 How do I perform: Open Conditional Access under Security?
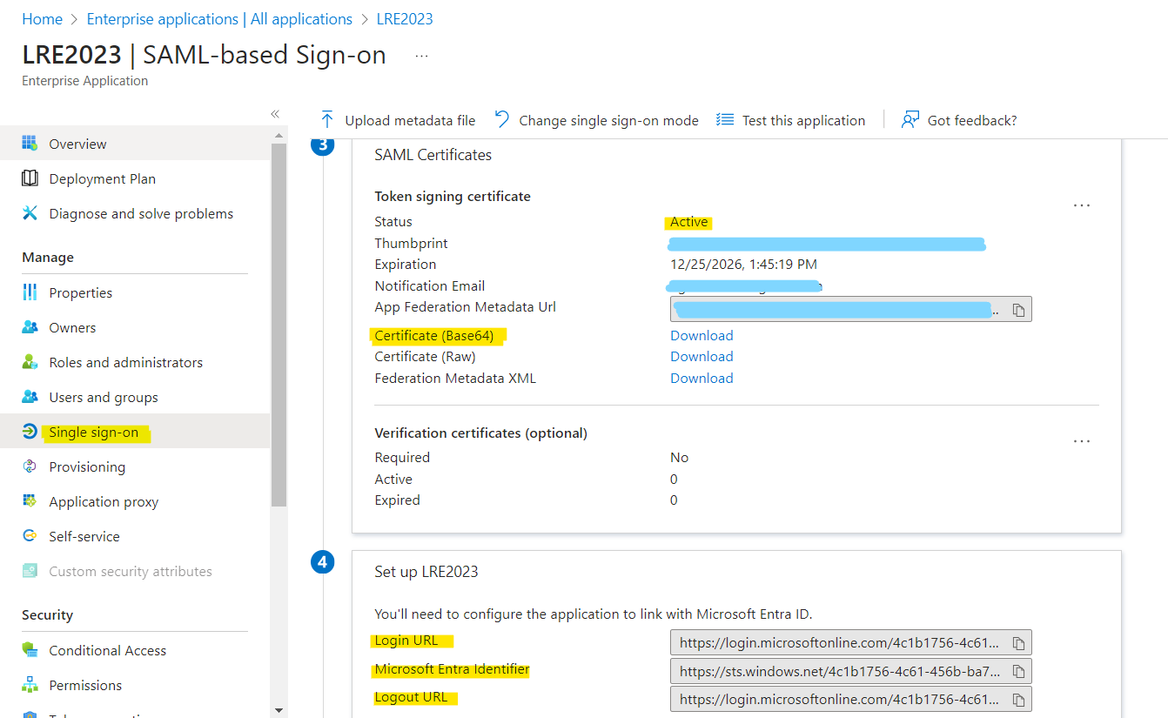coord(107,651)
